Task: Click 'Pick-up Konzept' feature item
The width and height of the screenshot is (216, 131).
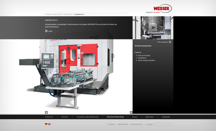Action: pyautogui.click(x=144, y=56)
